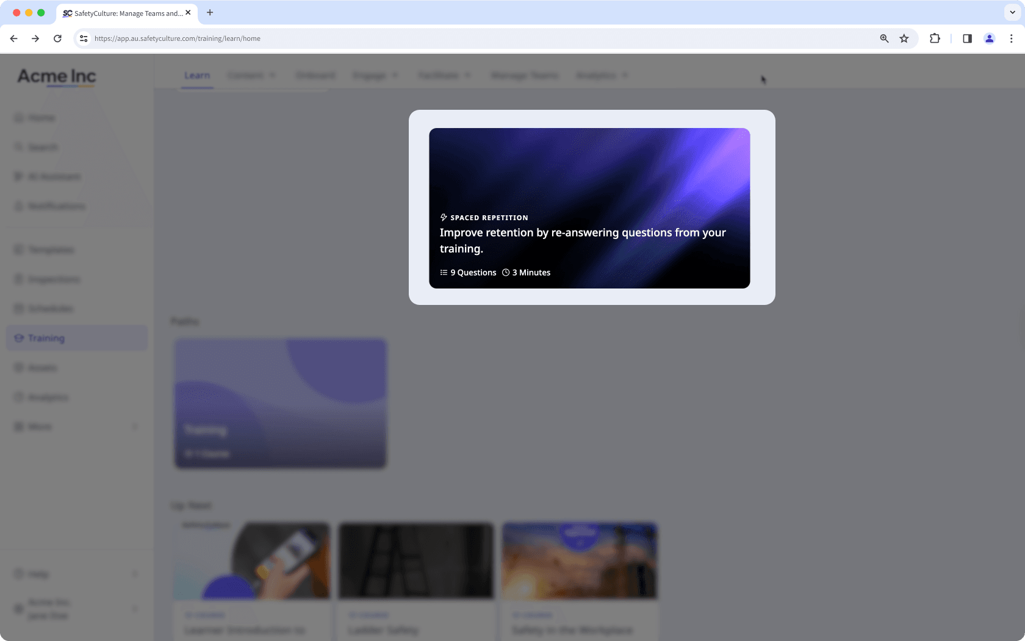Select the Search icon in the sidebar
Screen dimensions: 1025x641
pos(43,147)
